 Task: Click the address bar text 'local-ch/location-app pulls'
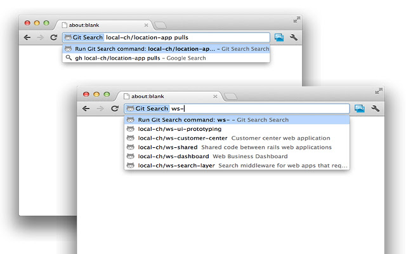click(147, 37)
